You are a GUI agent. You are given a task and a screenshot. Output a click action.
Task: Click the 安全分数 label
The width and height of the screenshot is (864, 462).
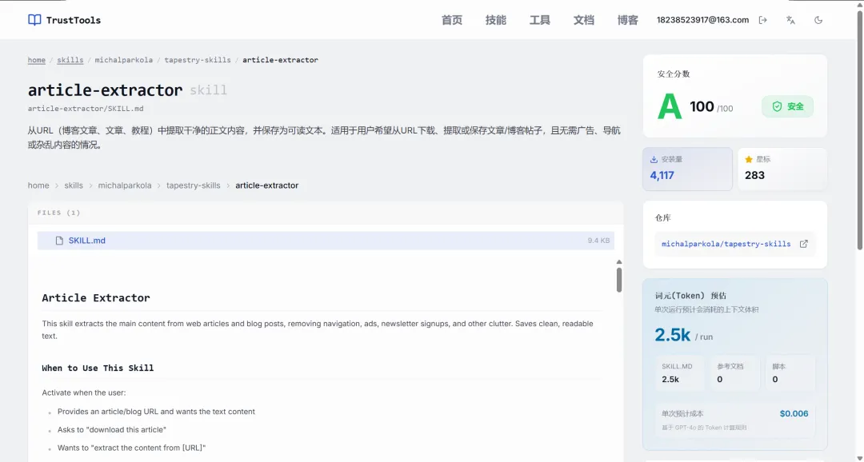(x=674, y=74)
